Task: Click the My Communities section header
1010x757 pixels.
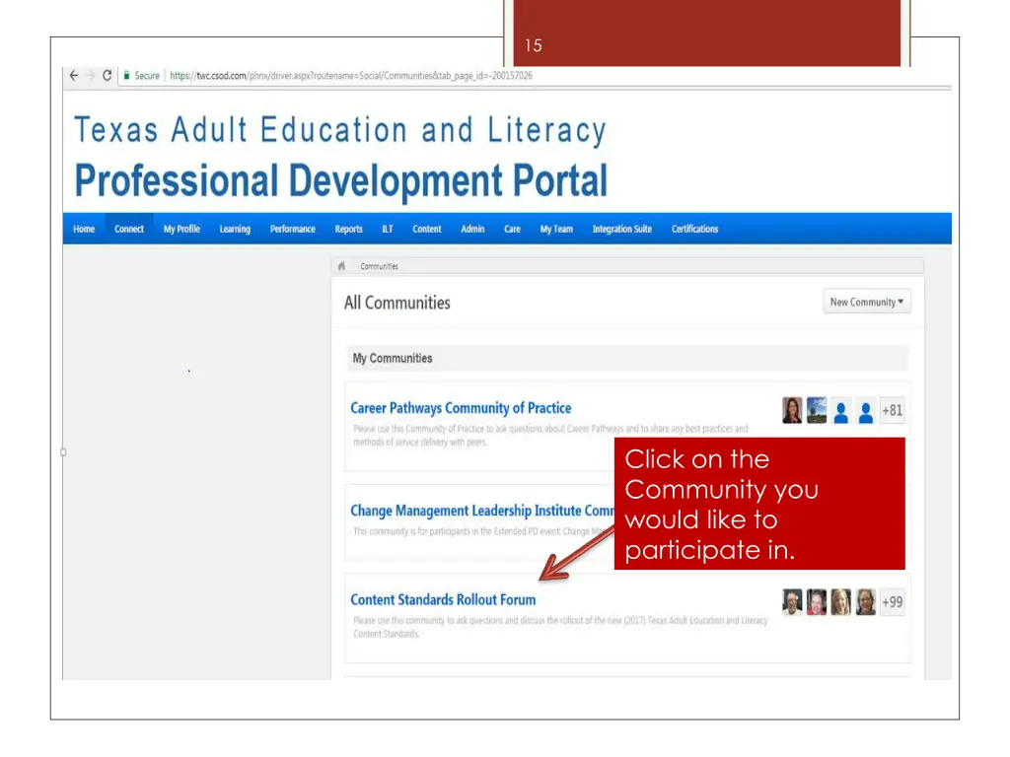Action: tap(627, 359)
